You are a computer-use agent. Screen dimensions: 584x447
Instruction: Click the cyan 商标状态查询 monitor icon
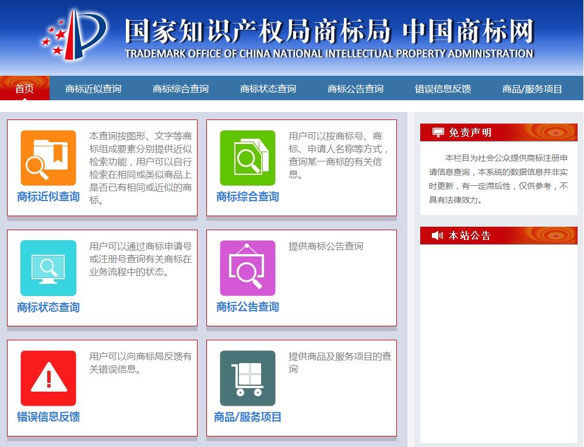[x=48, y=268]
